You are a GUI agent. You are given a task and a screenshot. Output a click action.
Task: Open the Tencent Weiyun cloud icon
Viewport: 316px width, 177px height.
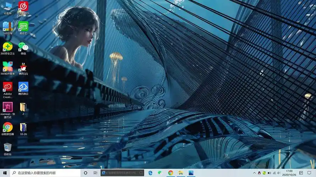[x=23, y=87]
